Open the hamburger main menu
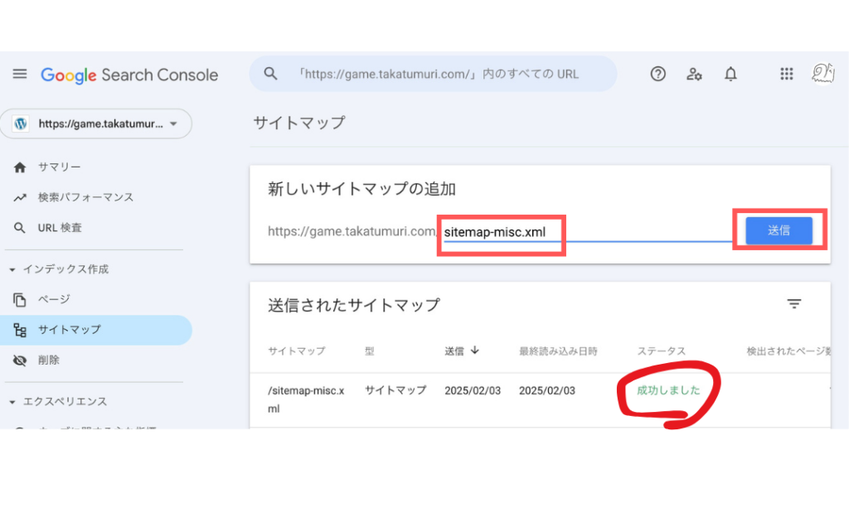Screen dimensions: 849x513 [20, 75]
